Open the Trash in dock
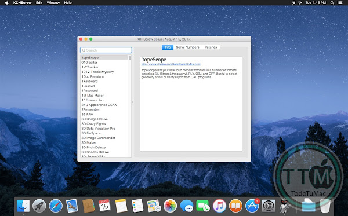 tap(325, 206)
